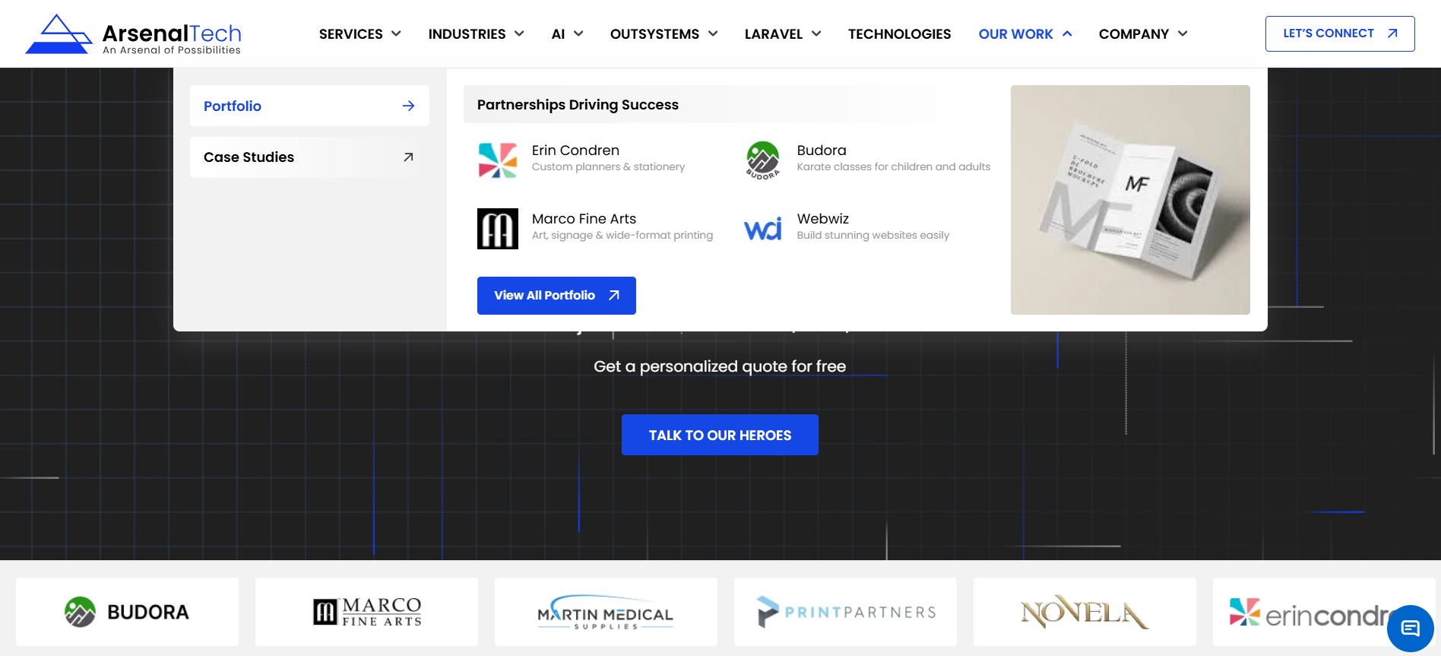Expand the Industries dropdown chevron
This screenshot has width=1441, height=656.
click(x=519, y=33)
